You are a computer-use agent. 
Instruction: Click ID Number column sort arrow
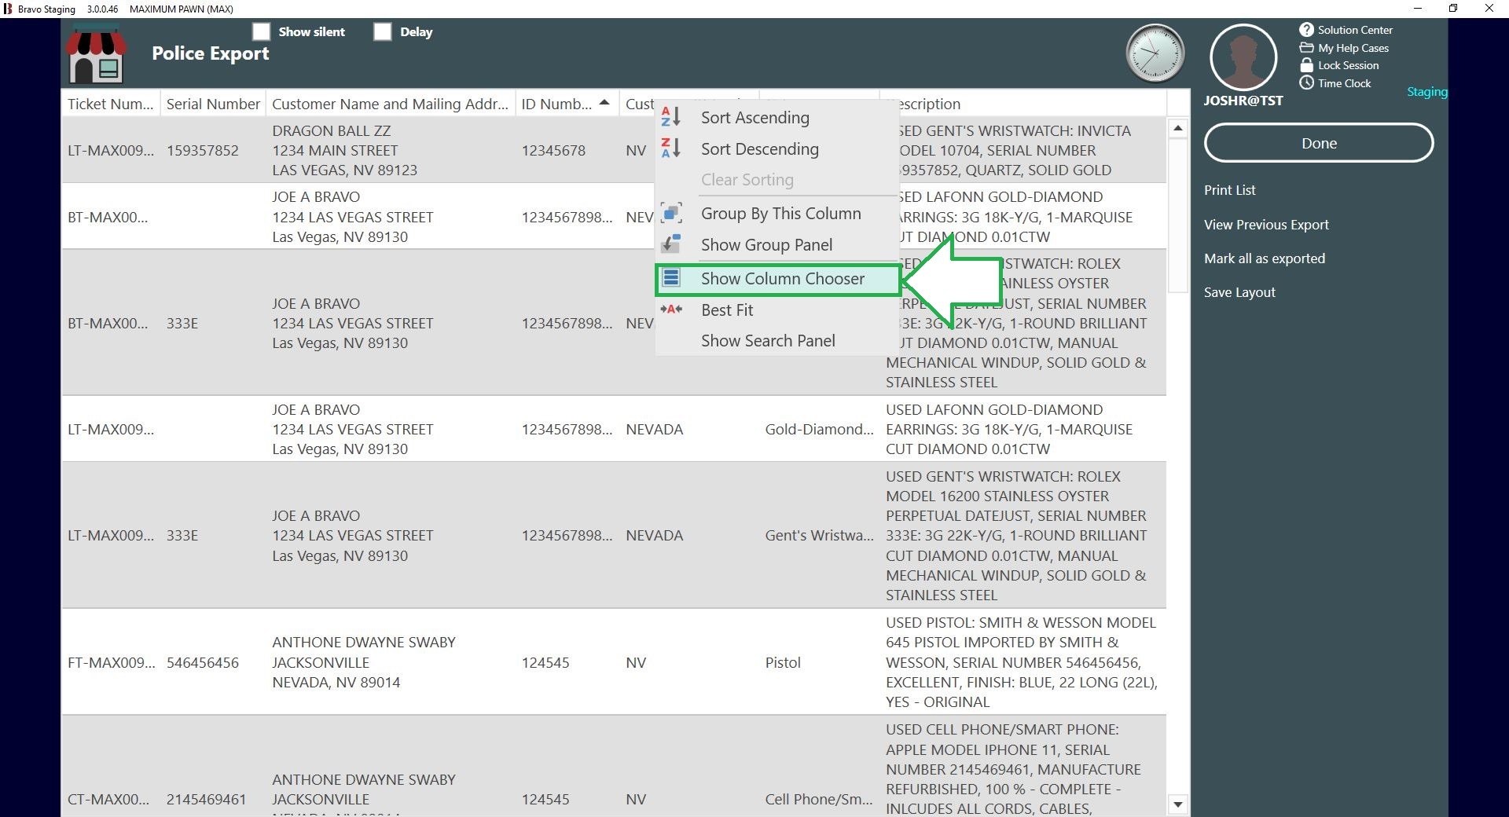click(604, 103)
